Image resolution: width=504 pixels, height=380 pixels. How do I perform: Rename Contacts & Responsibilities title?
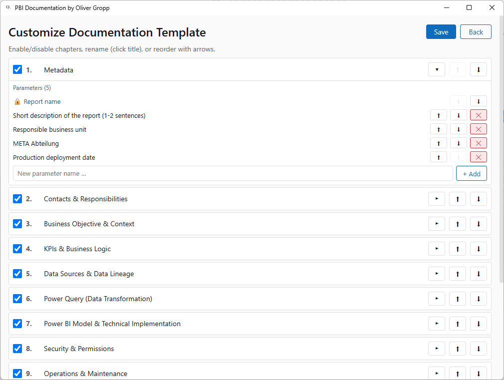pos(85,199)
